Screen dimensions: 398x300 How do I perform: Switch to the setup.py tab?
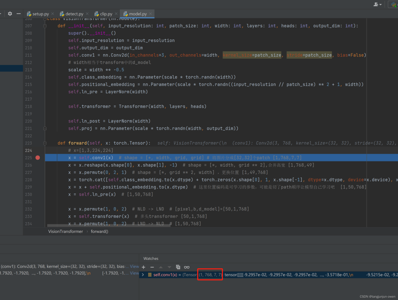click(40, 14)
